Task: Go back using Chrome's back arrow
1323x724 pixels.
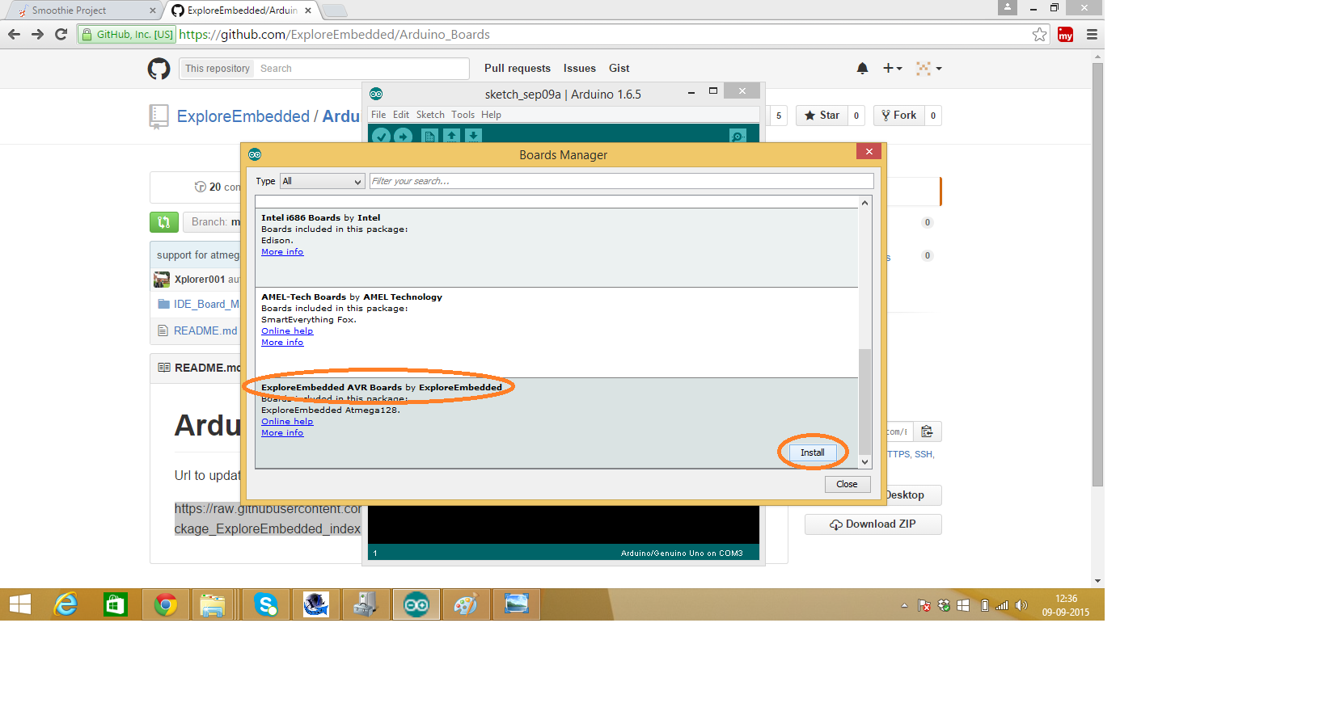Action: [x=14, y=34]
